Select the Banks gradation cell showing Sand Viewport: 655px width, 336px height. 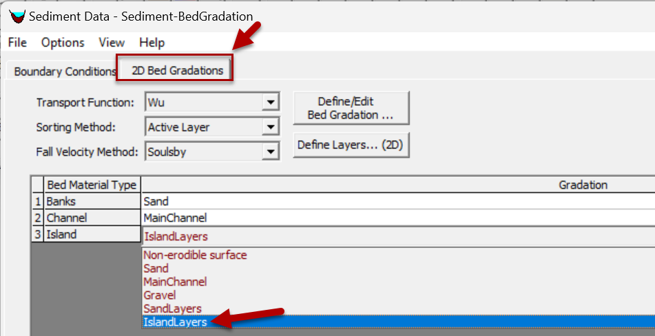pos(398,201)
